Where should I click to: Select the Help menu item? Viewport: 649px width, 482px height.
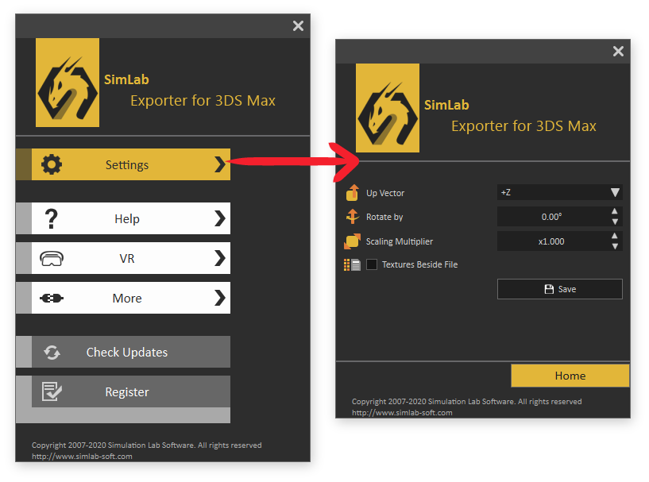(126, 218)
